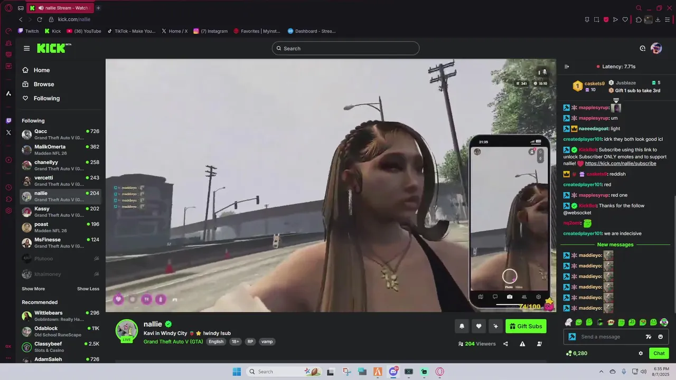Screen dimensions: 676x380
Task: Open the chat emoji picker
Action: click(x=660, y=337)
